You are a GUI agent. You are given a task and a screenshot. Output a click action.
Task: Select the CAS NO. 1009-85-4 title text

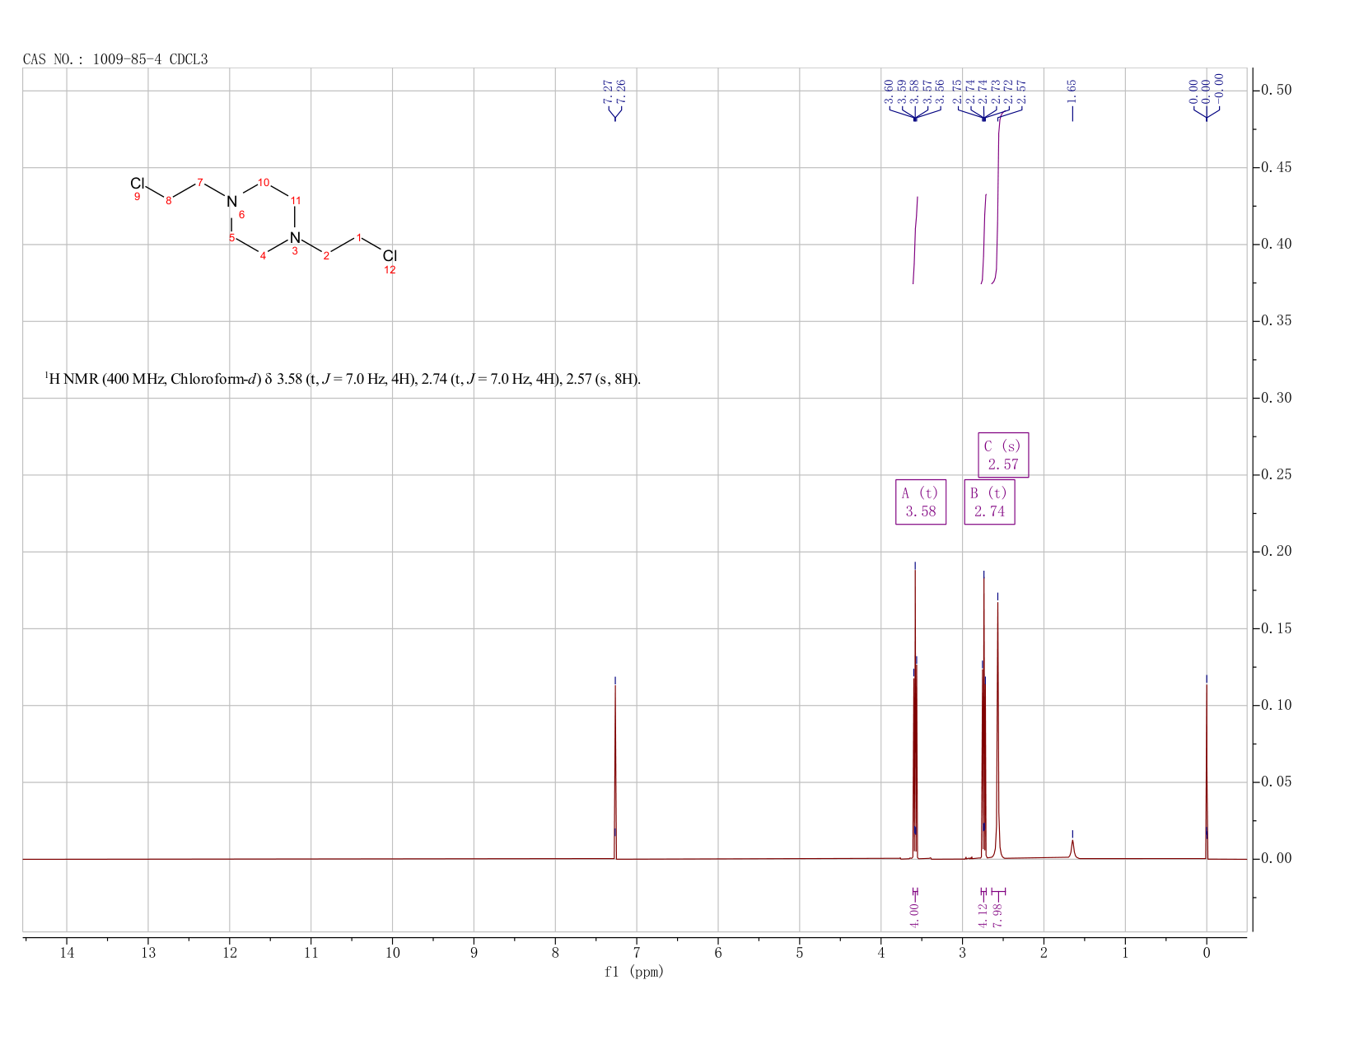click(115, 59)
